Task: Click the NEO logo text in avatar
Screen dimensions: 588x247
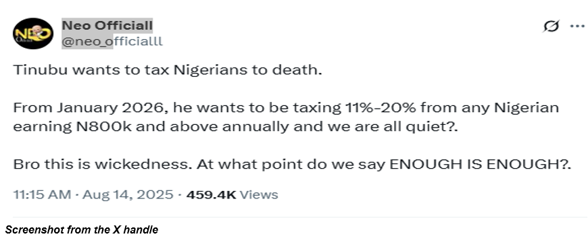Action: click(32, 34)
